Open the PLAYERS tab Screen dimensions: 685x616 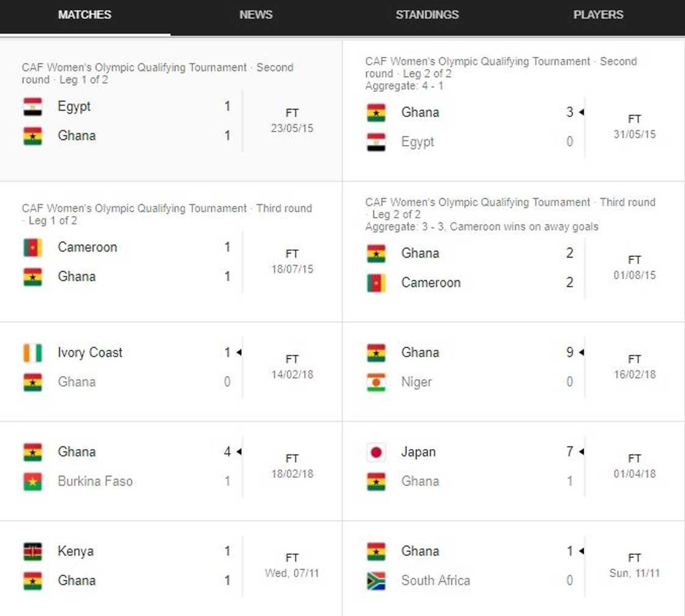tap(598, 15)
